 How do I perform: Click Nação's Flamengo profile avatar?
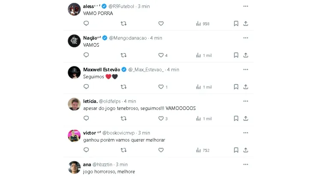click(x=75, y=41)
